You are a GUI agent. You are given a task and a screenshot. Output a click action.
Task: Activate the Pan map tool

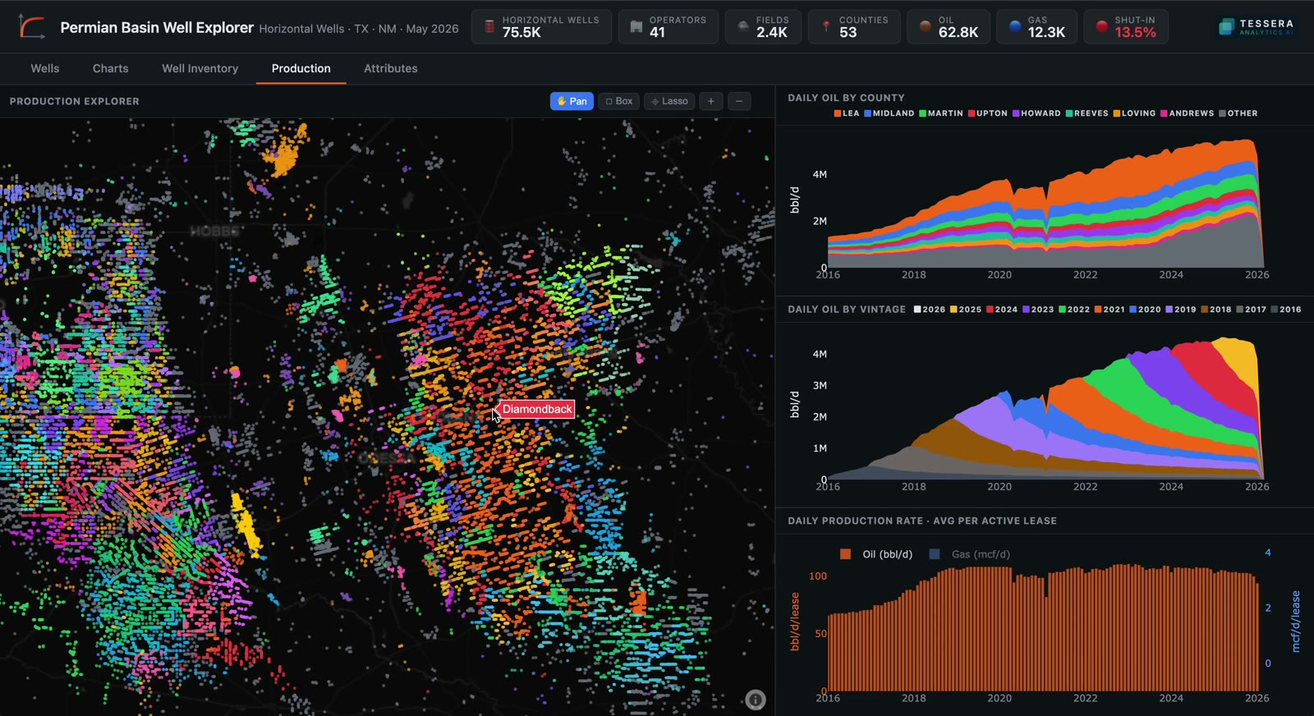(x=572, y=101)
